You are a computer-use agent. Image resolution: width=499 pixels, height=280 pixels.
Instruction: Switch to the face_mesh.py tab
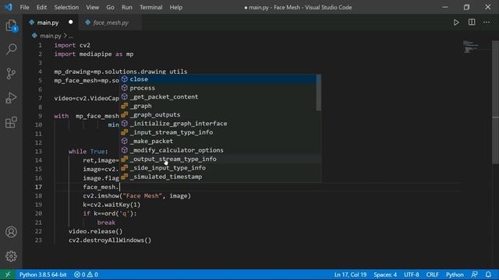point(111,23)
